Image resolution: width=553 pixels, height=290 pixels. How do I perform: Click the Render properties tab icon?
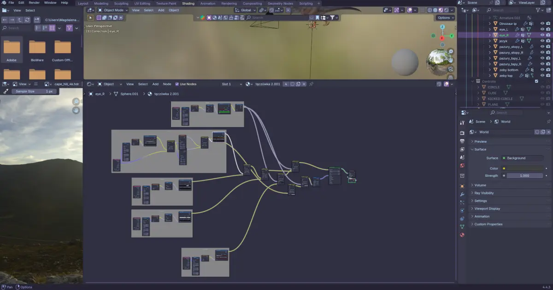click(462, 133)
